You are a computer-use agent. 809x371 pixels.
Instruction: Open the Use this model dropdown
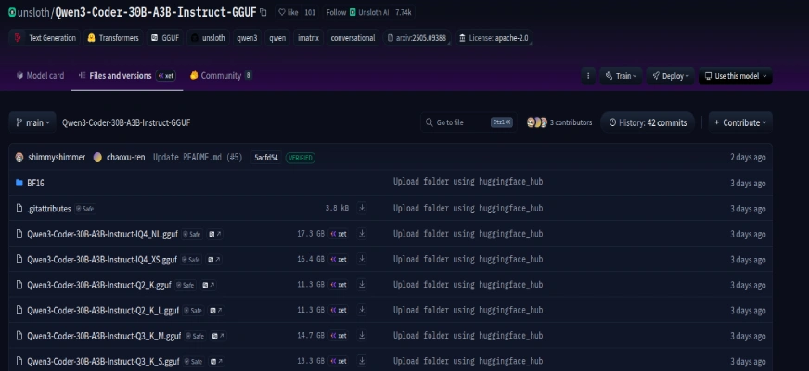(x=735, y=76)
